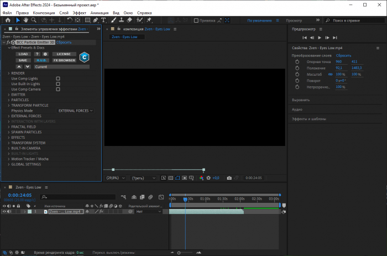Click the timeline playhead current-time indicator

point(185,199)
